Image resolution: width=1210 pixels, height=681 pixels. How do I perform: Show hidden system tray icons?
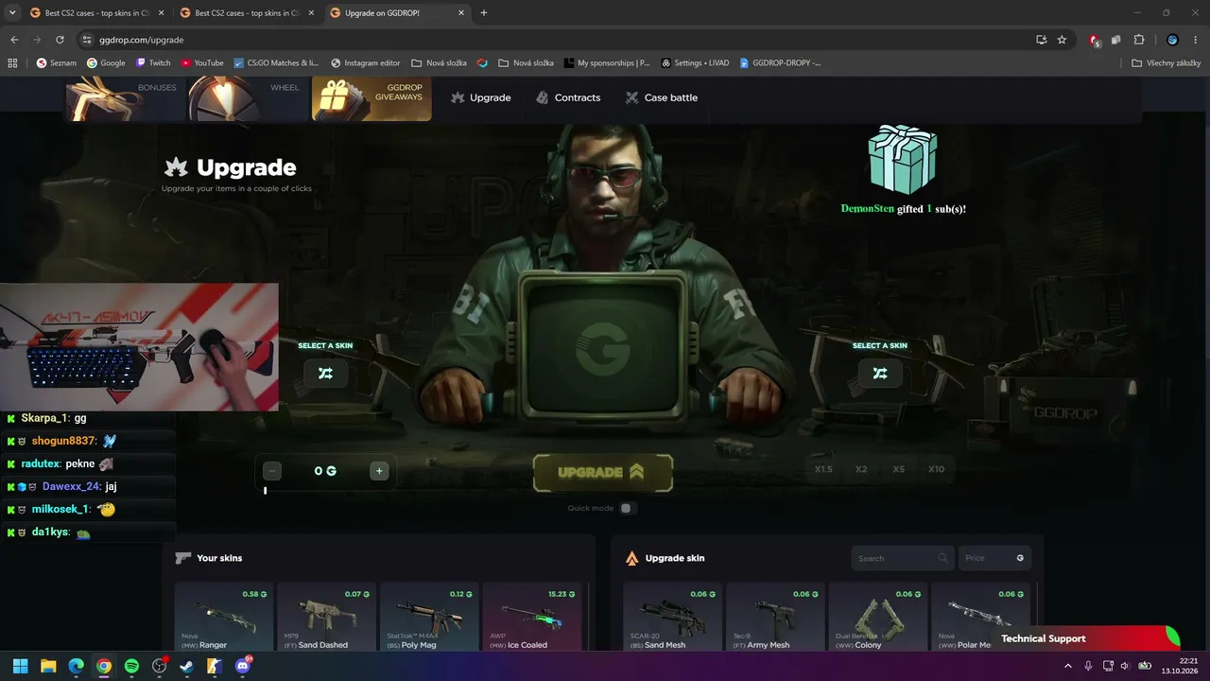(x=1068, y=666)
